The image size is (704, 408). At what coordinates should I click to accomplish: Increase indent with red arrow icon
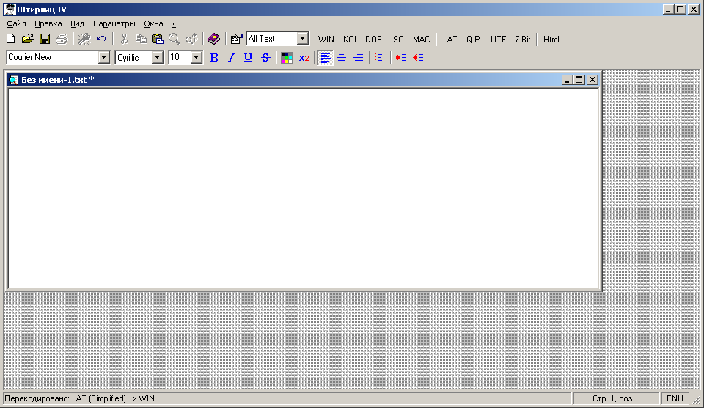click(401, 57)
